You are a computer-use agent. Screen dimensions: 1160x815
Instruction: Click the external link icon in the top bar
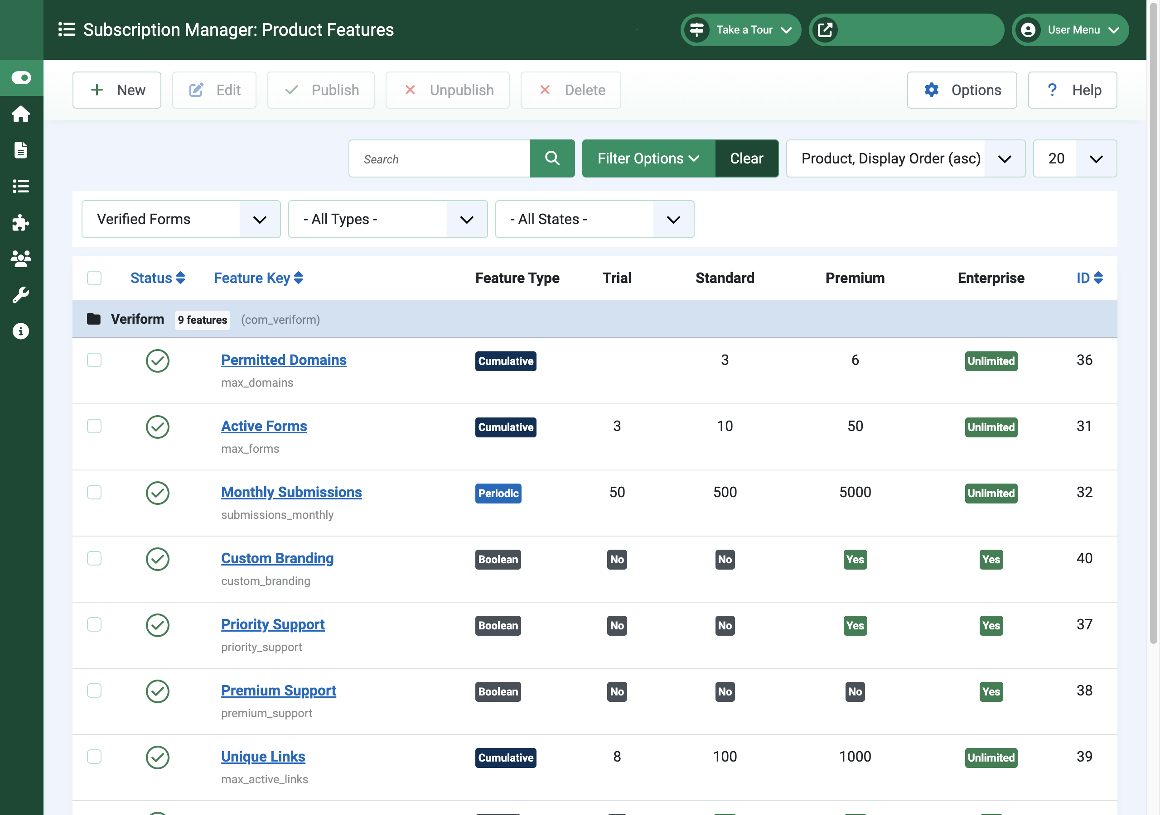[x=825, y=30]
